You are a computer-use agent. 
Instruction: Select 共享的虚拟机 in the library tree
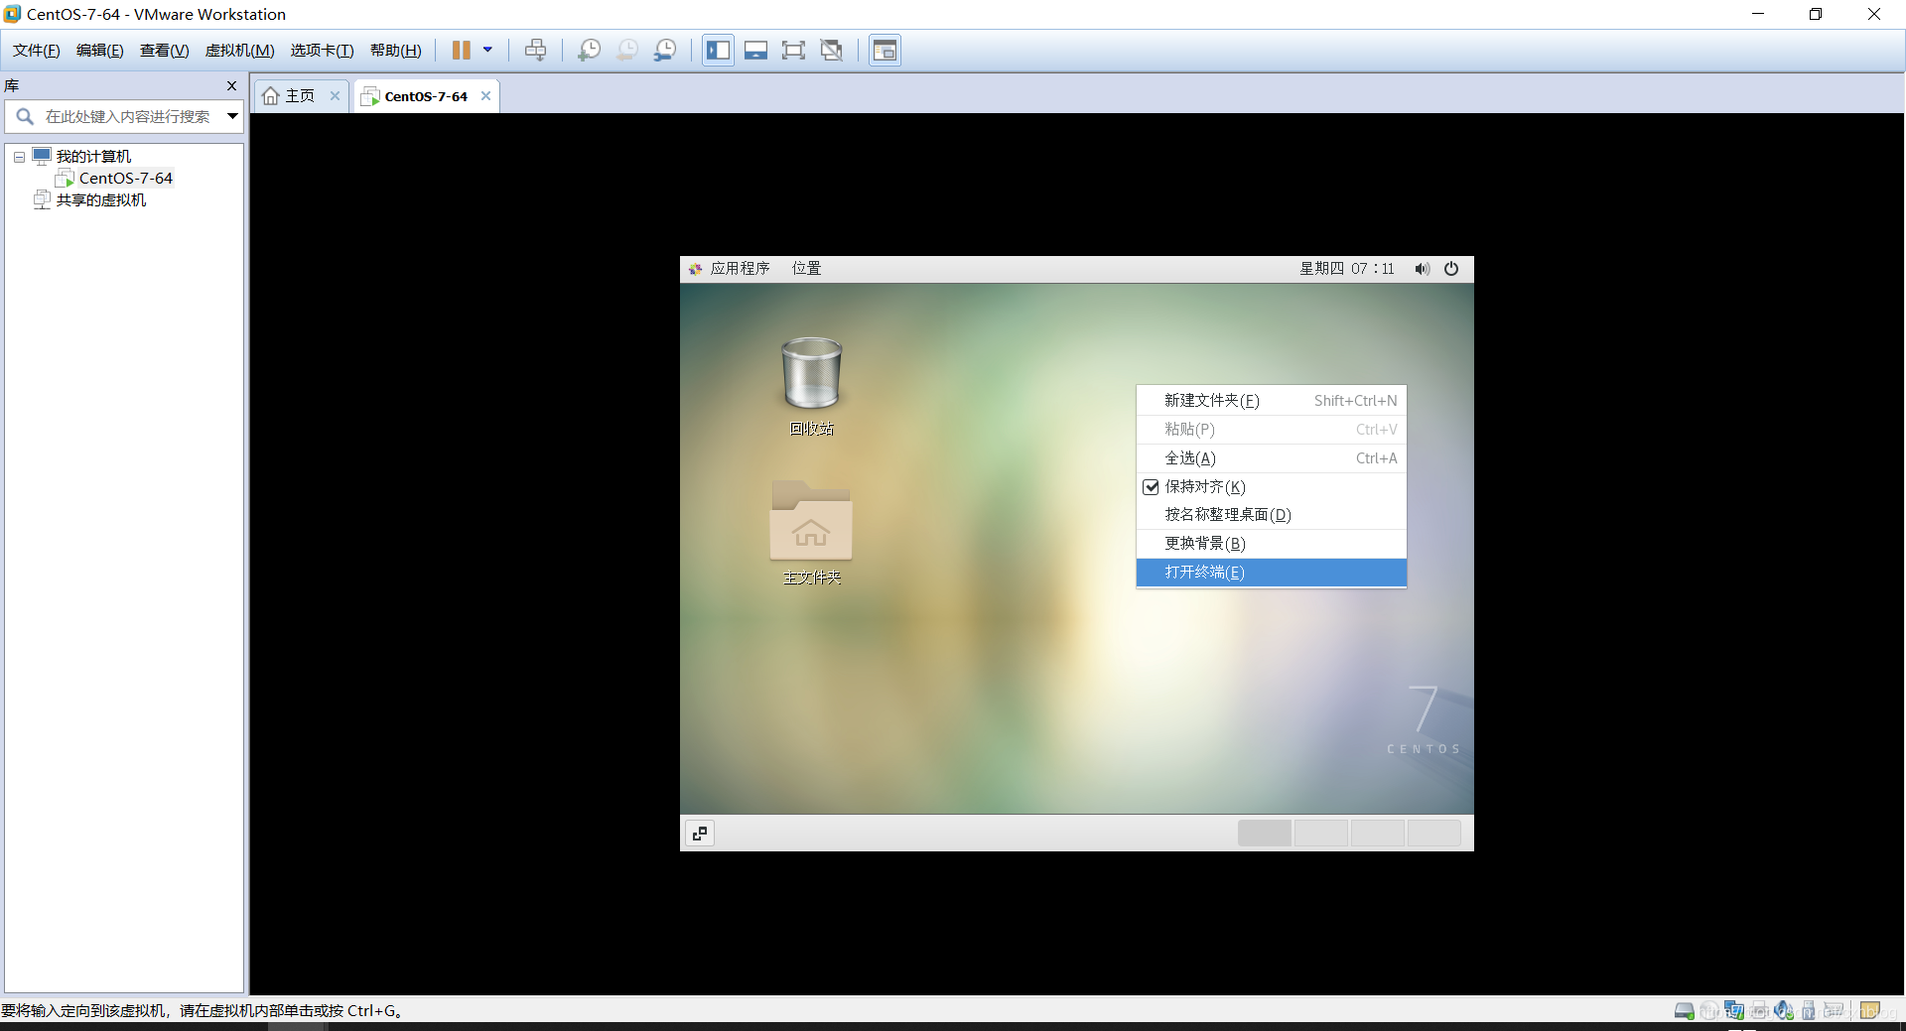100,200
